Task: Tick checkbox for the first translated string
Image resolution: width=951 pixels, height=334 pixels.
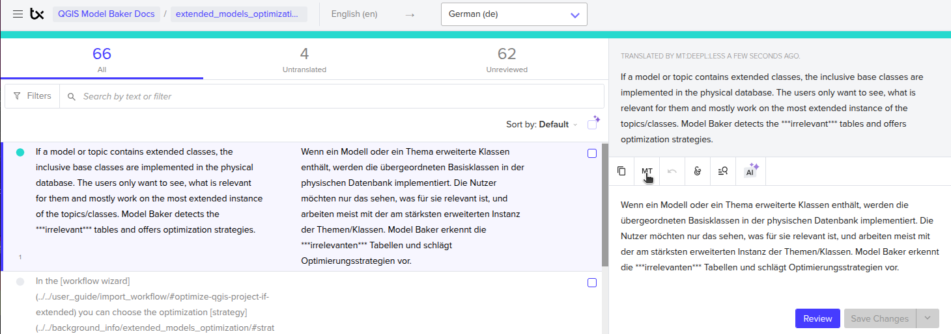Action: pyautogui.click(x=592, y=153)
